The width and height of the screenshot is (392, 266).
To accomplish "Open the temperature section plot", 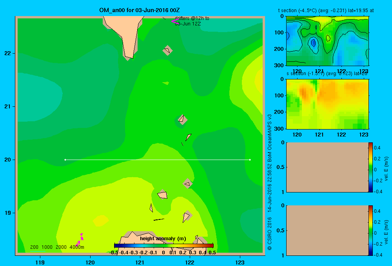I will tap(327, 41).
